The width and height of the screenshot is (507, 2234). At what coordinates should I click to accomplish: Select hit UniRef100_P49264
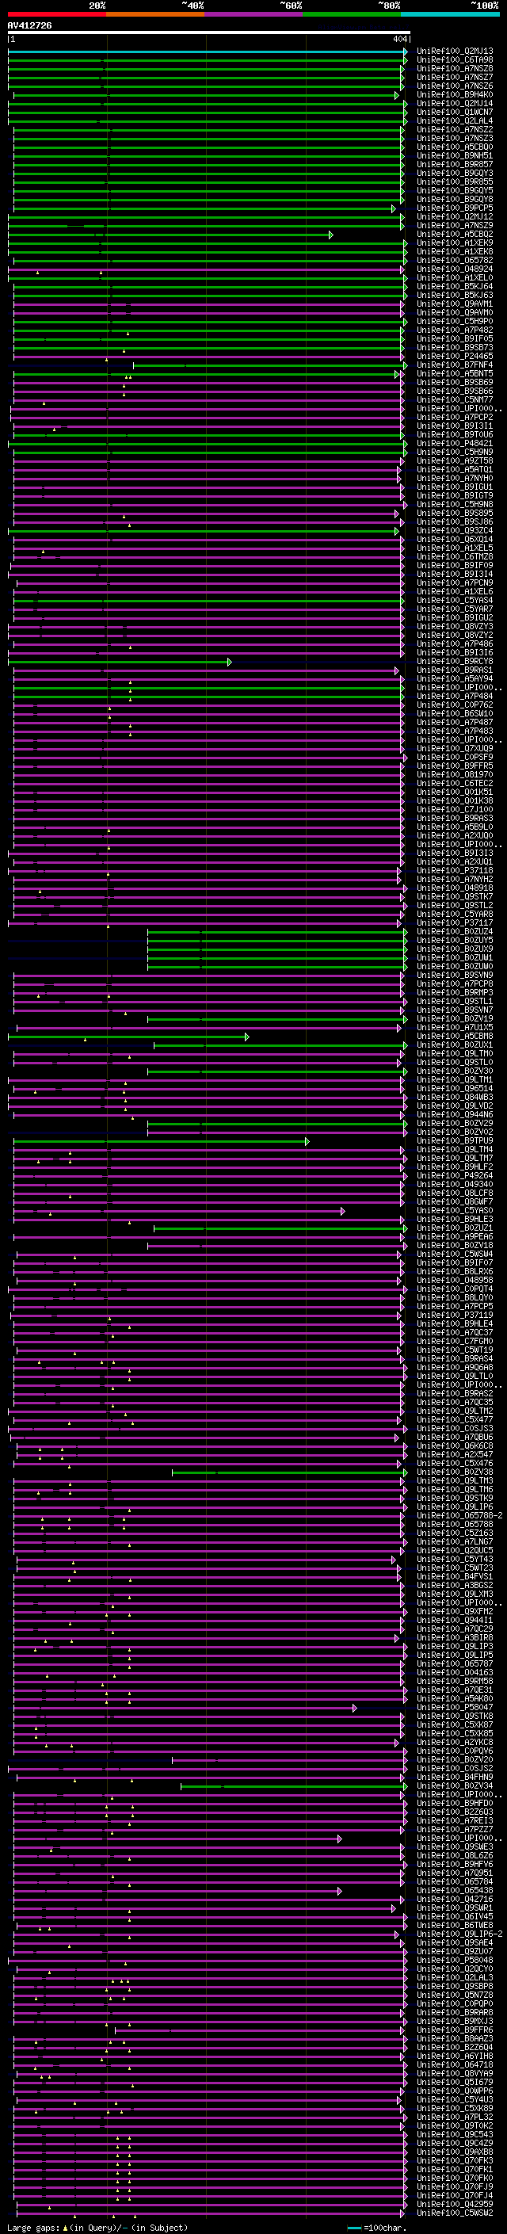455,1176
